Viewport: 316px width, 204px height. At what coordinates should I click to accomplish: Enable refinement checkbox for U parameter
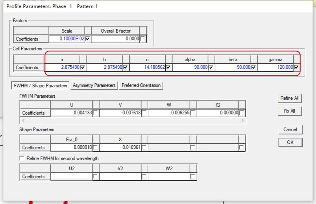95,113
